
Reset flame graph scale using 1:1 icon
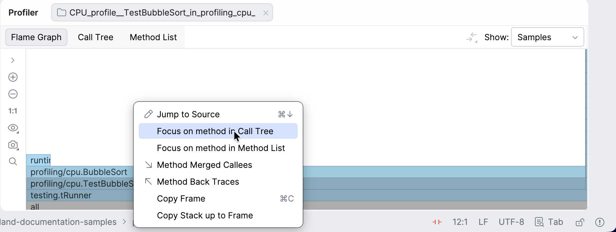click(x=13, y=110)
